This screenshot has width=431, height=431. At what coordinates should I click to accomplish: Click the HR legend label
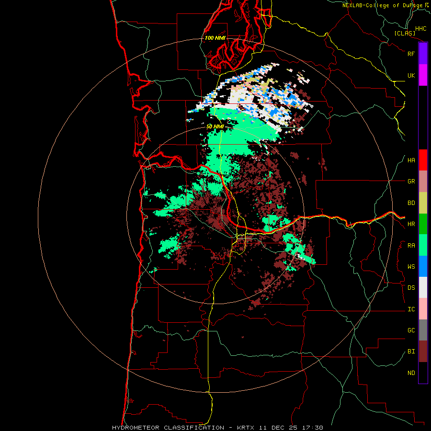(x=411, y=224)
